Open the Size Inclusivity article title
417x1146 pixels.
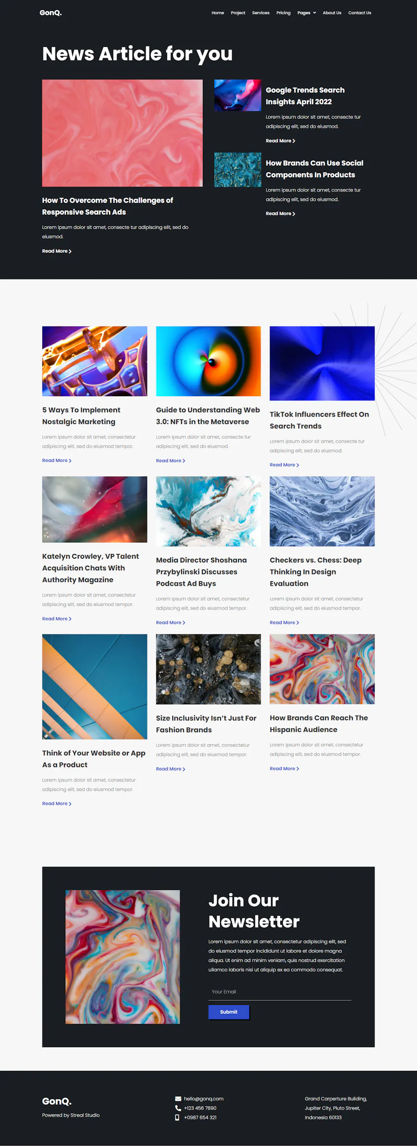point(206,724)
